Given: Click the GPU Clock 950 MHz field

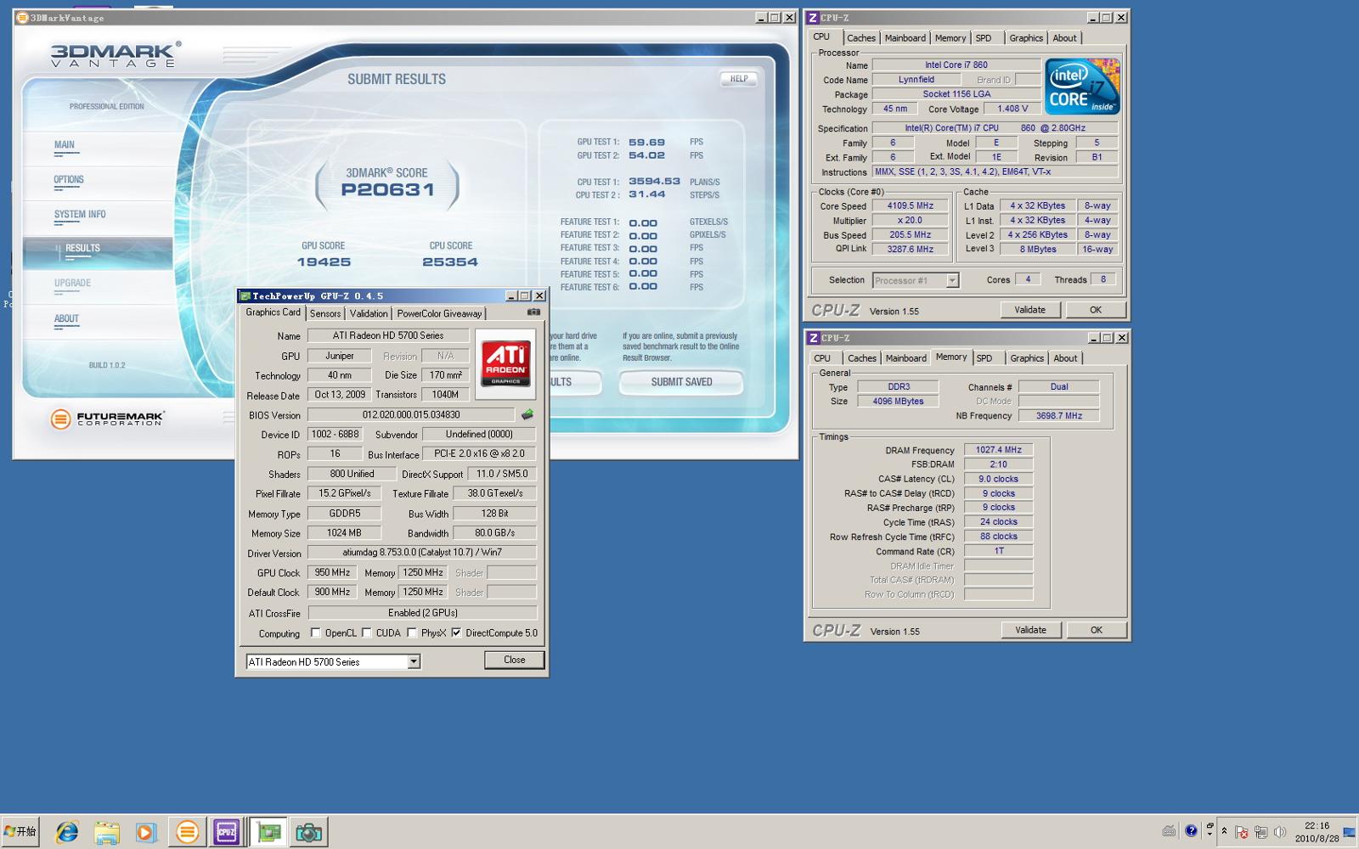Looking at the screenshot, I should 332,573.
